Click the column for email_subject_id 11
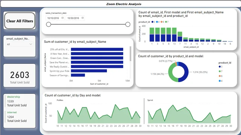 (186, 39)
